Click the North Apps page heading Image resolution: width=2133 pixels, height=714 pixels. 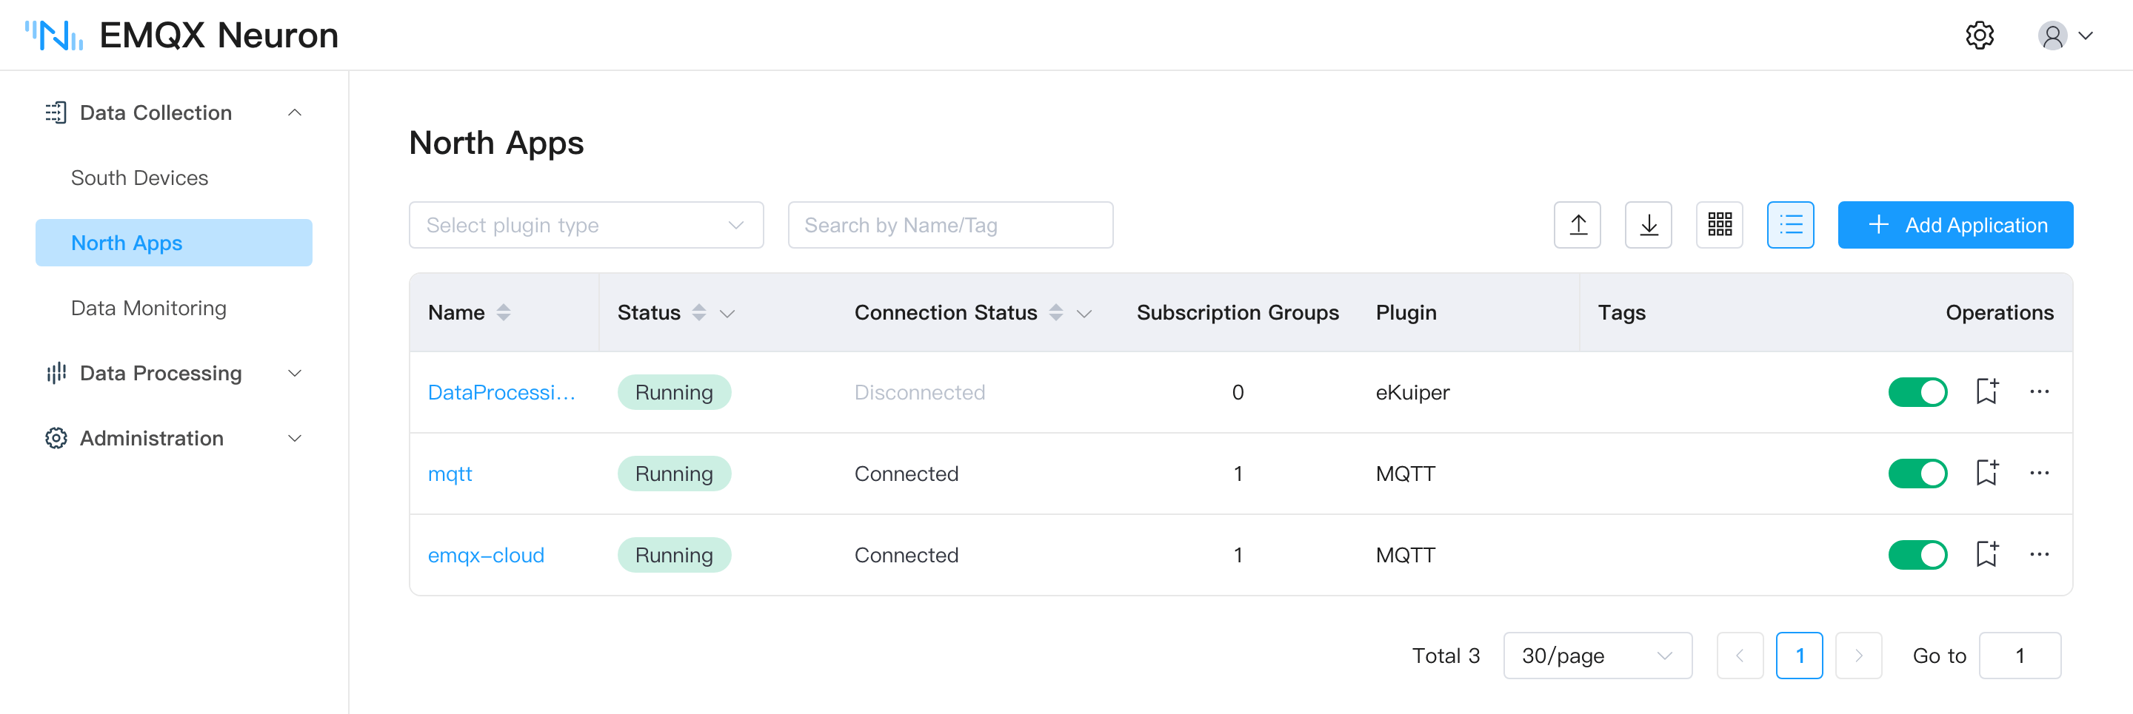(496, 143)
